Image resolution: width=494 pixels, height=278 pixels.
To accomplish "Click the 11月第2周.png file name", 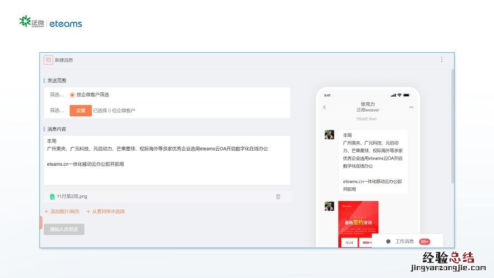I will [72, 196].
